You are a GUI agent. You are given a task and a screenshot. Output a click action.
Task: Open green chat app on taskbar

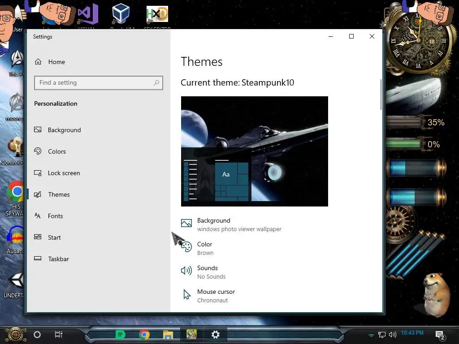[x=120, y=334]
